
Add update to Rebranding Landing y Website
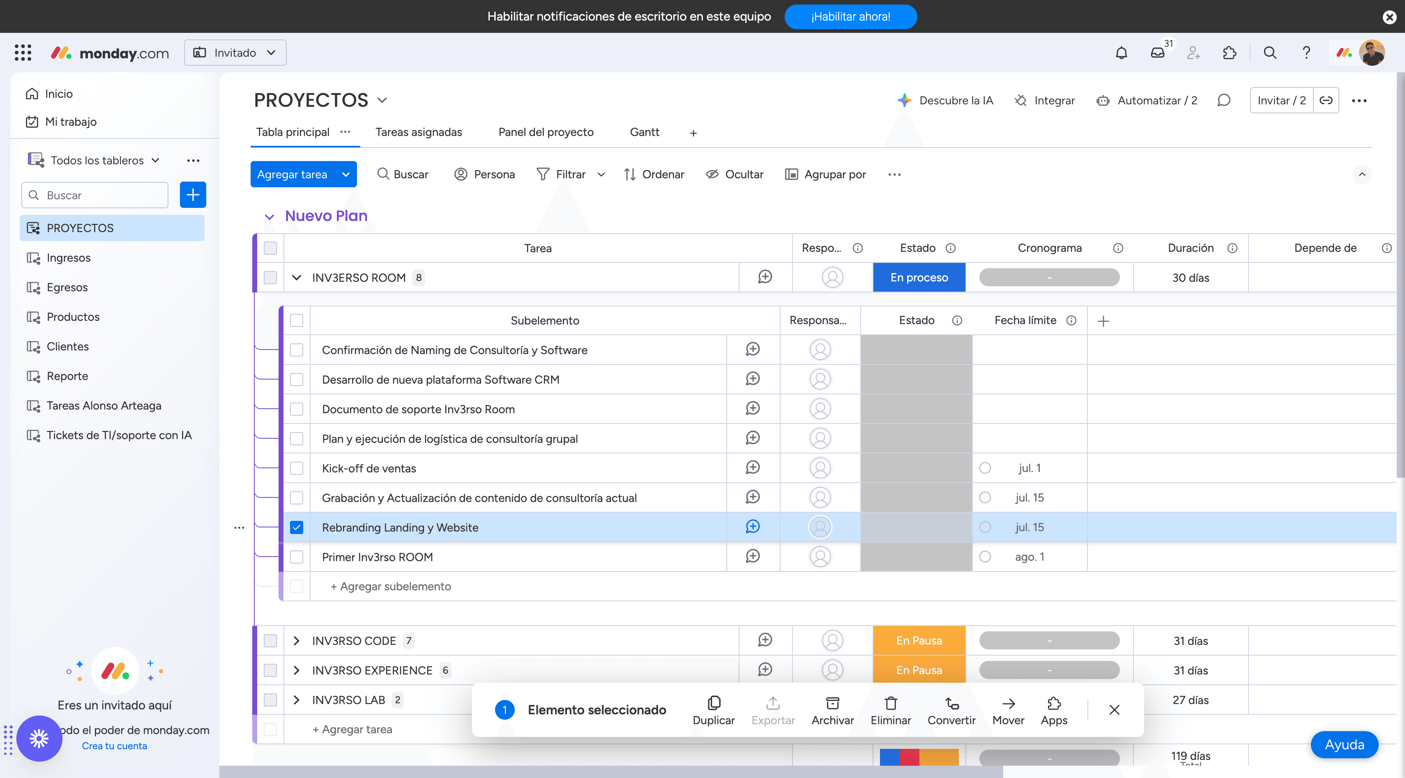click(753, 527)
